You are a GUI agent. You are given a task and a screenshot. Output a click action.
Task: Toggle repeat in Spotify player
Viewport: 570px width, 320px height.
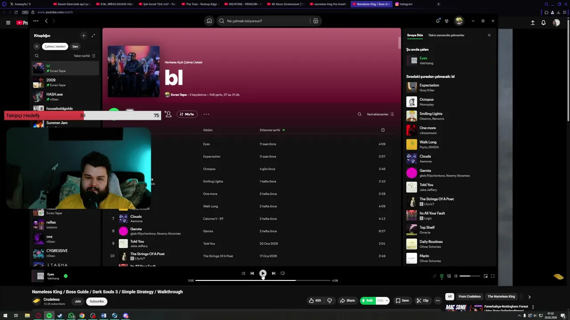coord(282,273)
